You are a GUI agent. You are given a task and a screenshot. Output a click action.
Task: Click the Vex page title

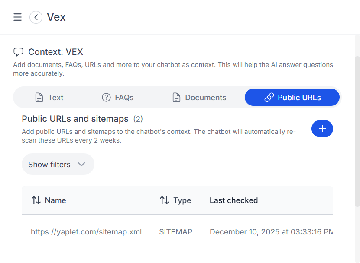point(56,17)
